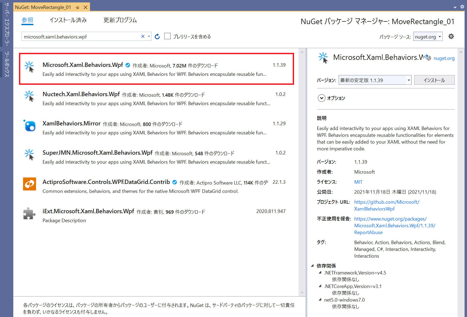Select the Microsoft.Xaml.Behaviors.Wpf package row
Image resolution: width=467 pixels, height=317 pixels.
[x=156, y=69]
